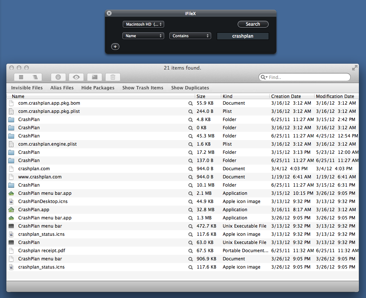Click the 10.1 MB size cell
366x298 pixels.
pos(206,185)
